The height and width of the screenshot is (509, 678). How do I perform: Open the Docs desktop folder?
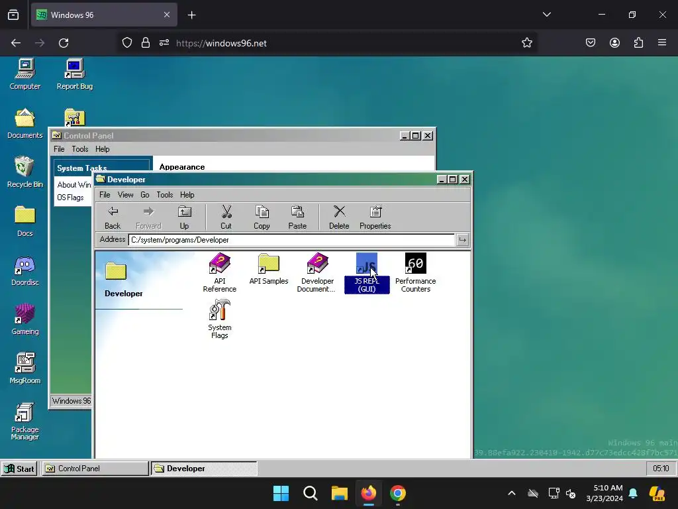point(25,221)
